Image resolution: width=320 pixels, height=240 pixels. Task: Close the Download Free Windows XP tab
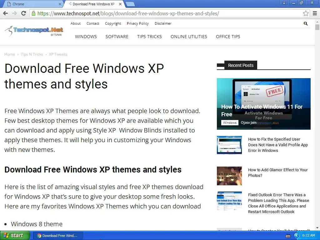pyautogui.click(x=120, y=4)
